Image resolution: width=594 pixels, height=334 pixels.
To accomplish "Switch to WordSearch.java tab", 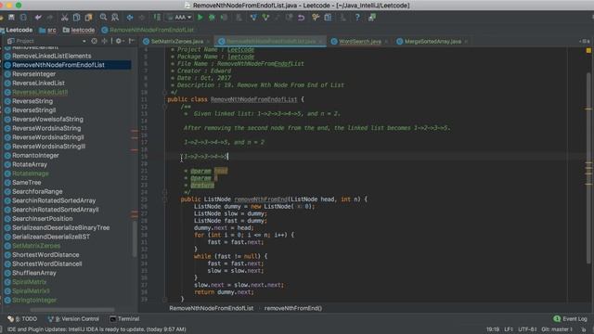I will [x=359, y=41].
